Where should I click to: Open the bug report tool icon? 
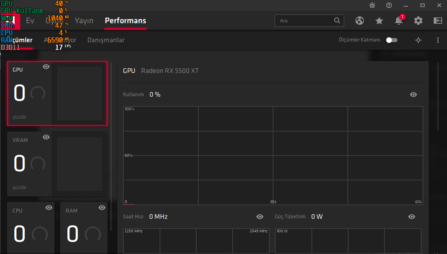click(372, 5)
